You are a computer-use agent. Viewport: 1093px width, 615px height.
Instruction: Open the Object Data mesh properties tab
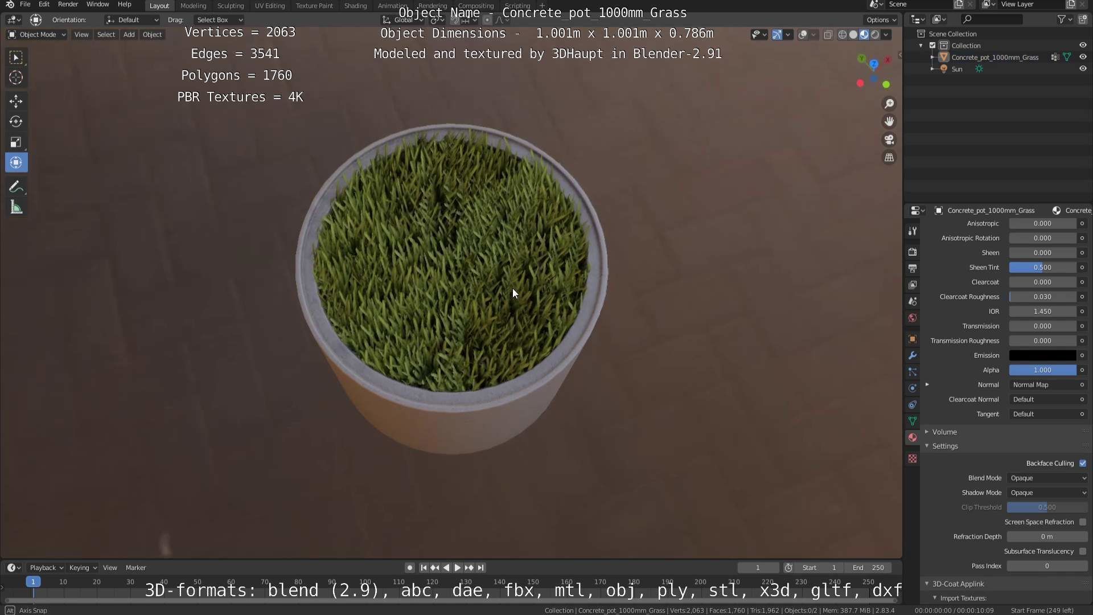click(913, 421)
